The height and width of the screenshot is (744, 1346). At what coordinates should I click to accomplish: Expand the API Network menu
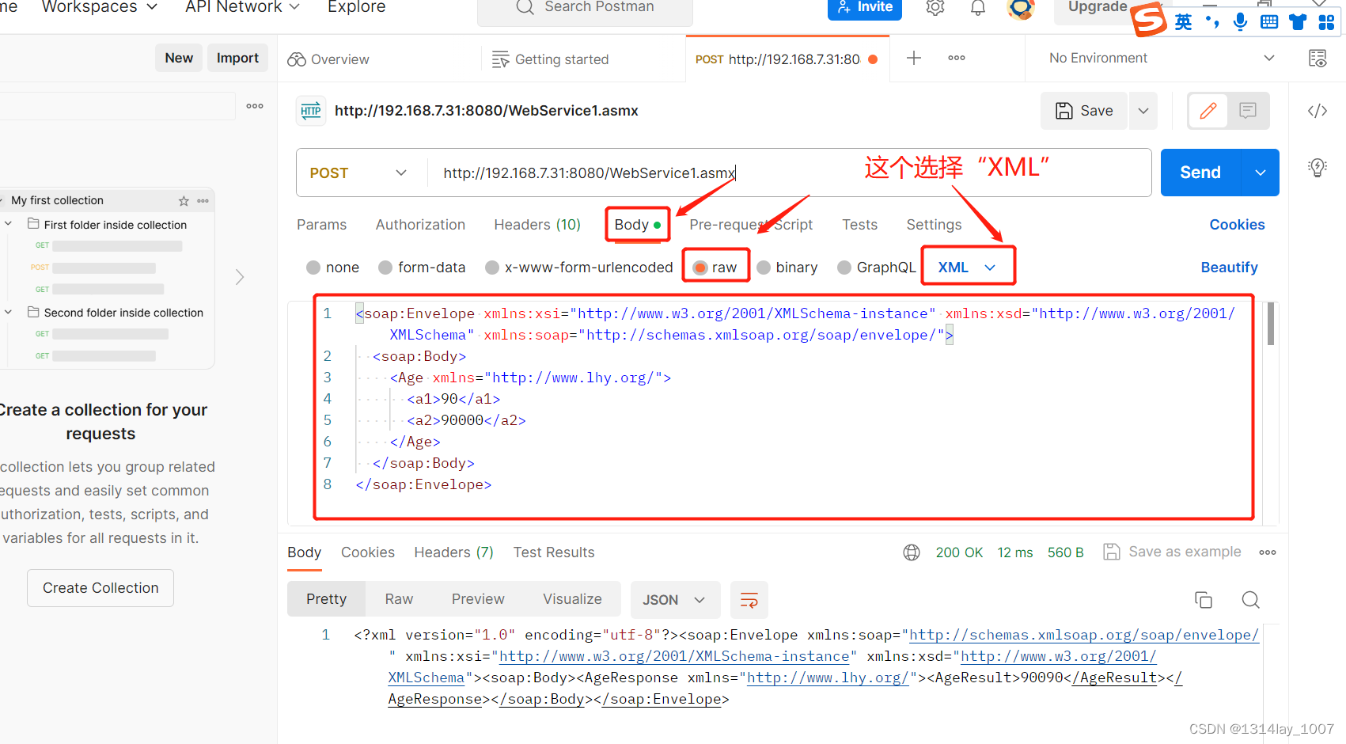point(243,7)
